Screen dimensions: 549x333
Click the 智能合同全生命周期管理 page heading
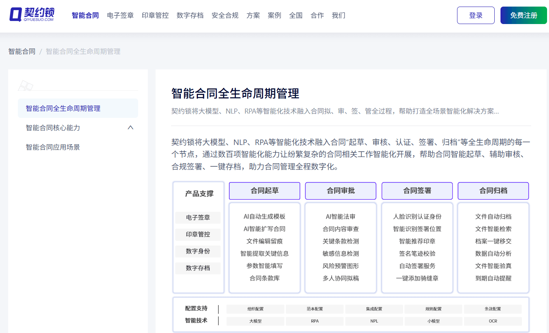[235, 93]
